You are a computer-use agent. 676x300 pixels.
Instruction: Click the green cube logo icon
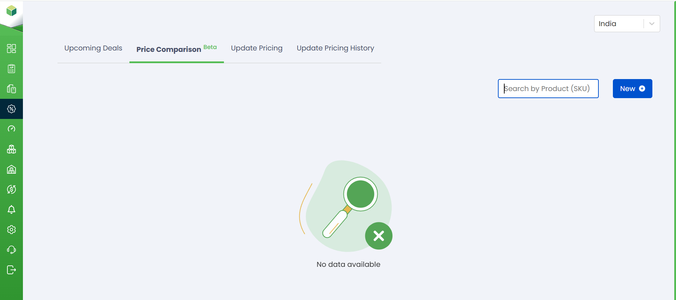tap(11, 11)
